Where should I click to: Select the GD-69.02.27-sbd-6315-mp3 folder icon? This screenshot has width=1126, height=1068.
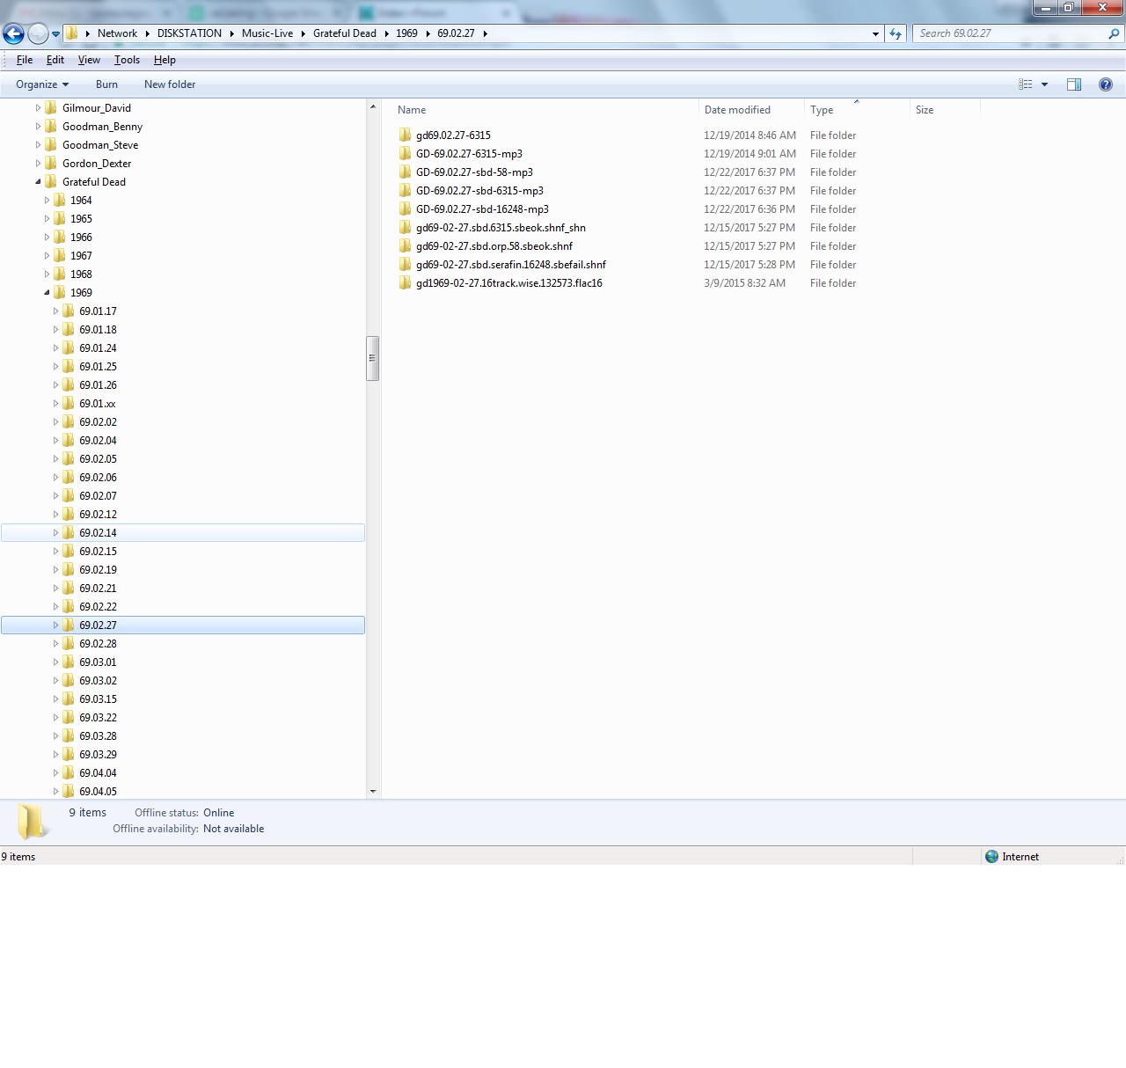coord(405,191)
